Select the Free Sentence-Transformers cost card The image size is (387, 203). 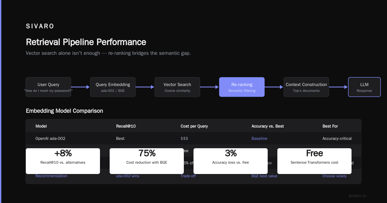pyautogui.click(x=314, y=161)
